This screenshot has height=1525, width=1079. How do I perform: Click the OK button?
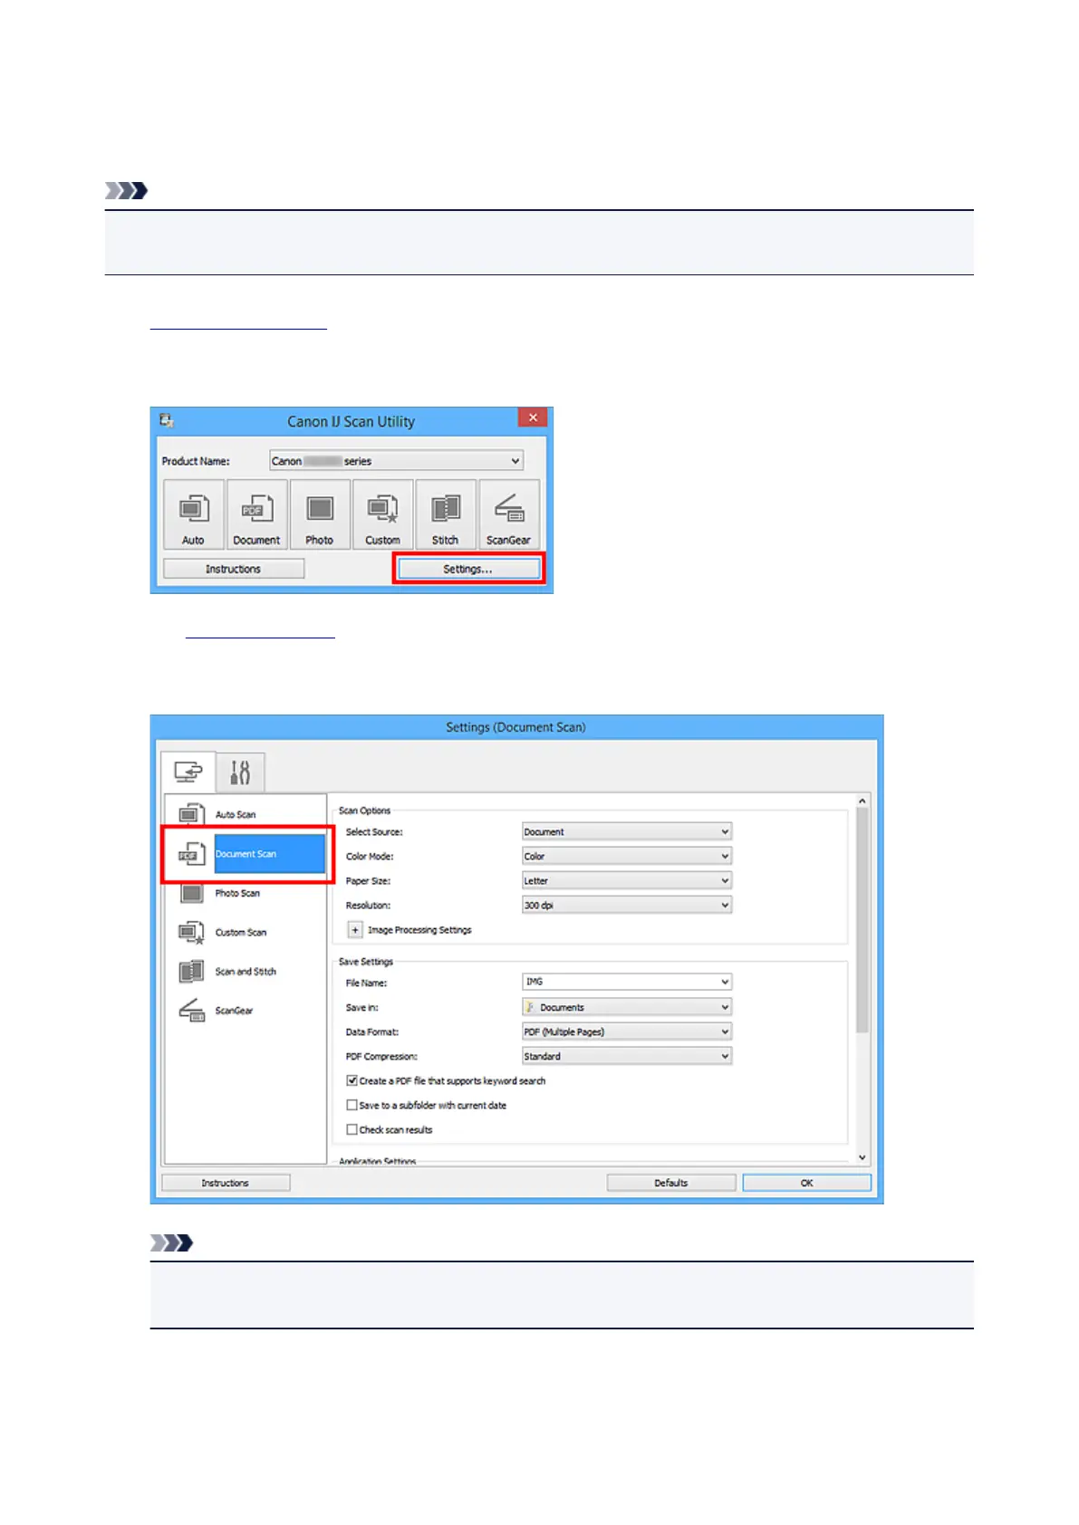coord(807,1183)
